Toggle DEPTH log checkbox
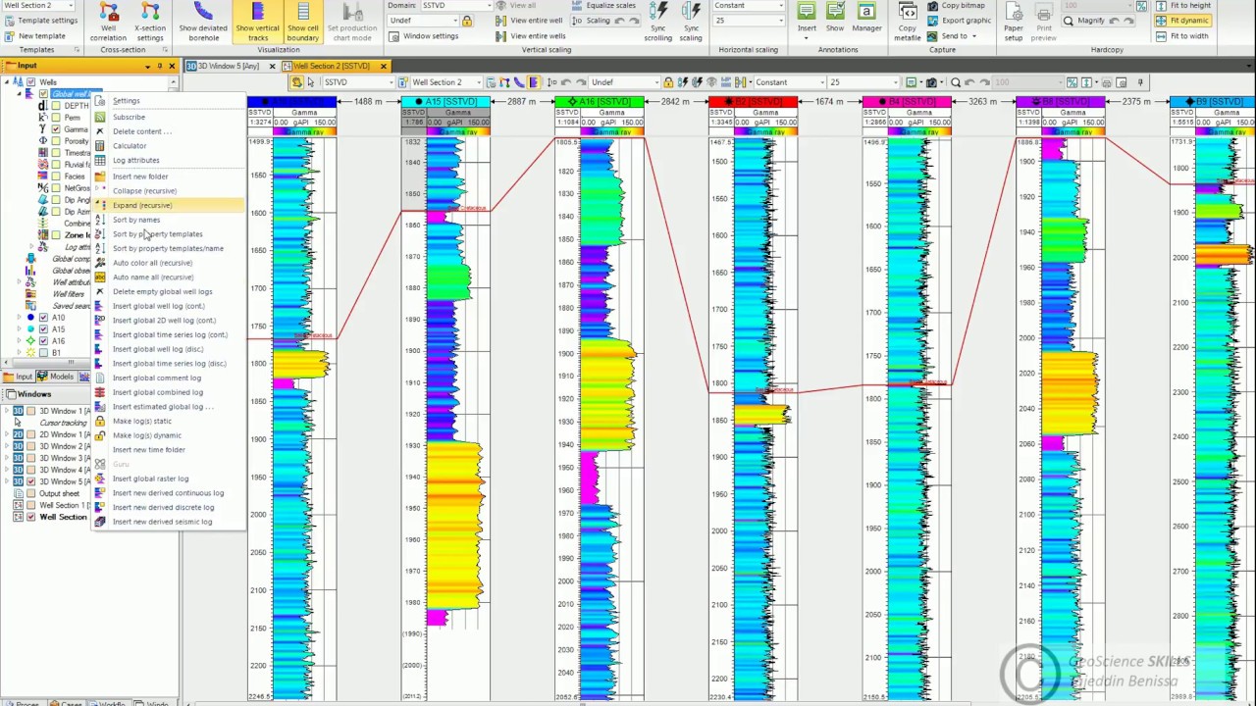 [x=55, y=106]
